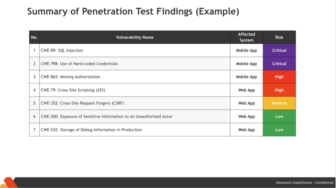Click CWE-798: Use of Hard-coded Credentials text

pos(79,64)
